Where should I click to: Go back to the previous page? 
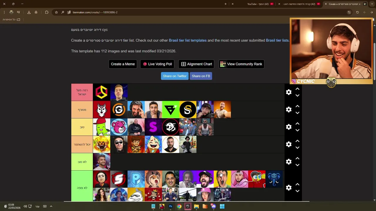click(372, 12)
